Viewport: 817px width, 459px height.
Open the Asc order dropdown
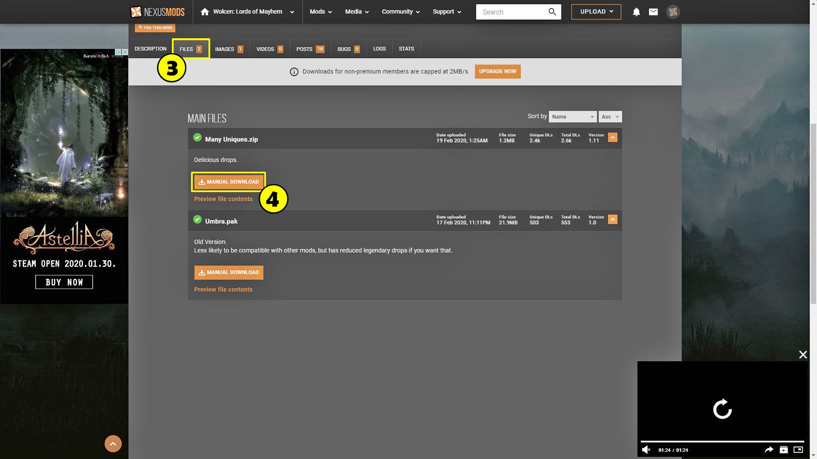610,117
